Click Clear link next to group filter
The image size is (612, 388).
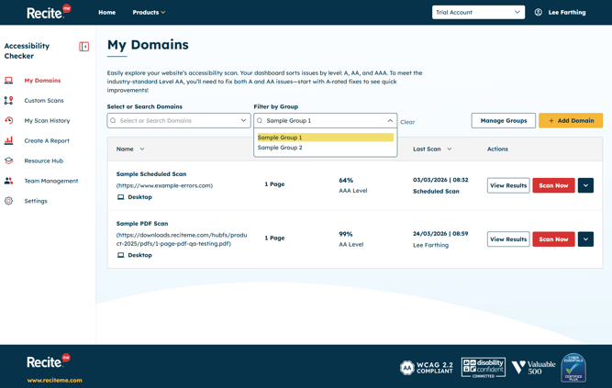point(407,122)
